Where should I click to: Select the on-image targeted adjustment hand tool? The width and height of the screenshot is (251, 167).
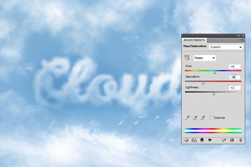coord(187,57)
